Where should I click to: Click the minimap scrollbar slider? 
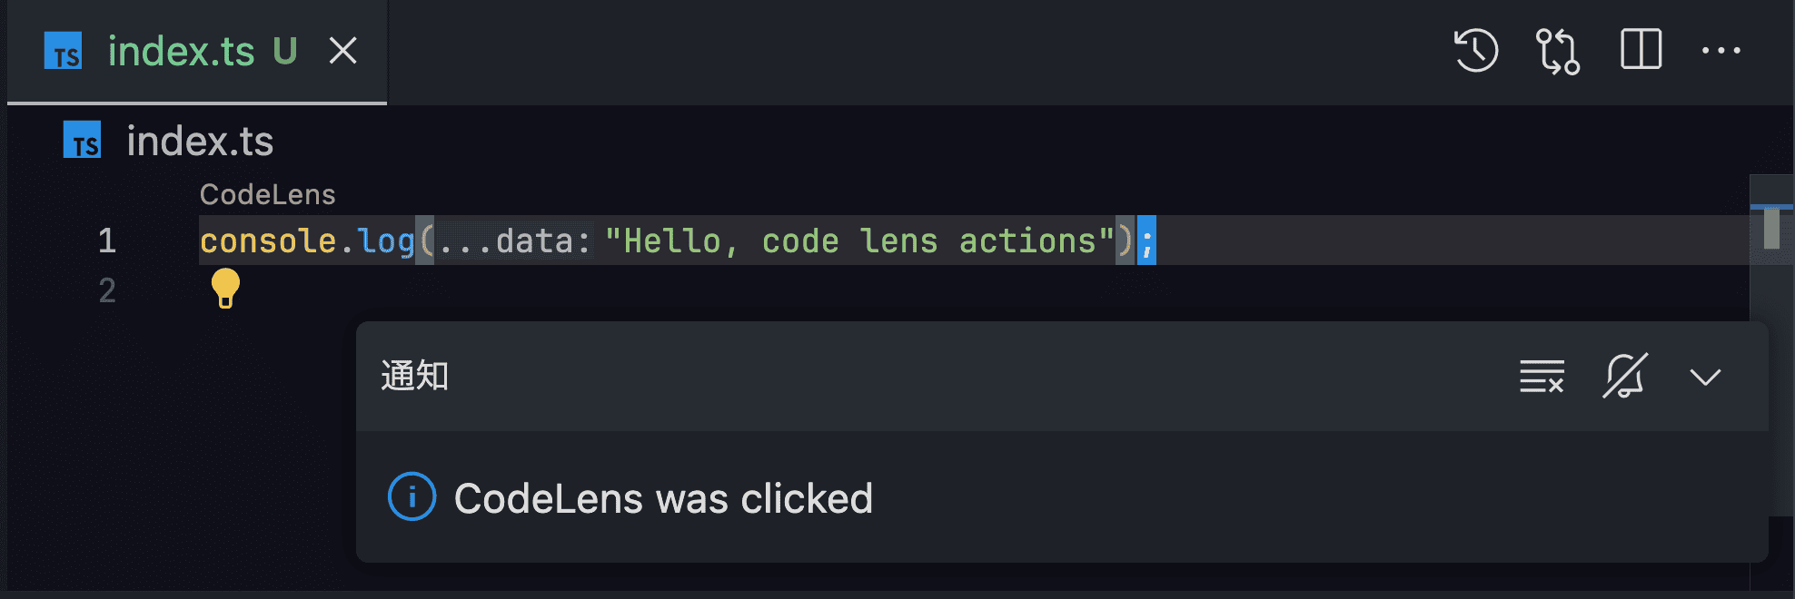(x=1770, y=227)
